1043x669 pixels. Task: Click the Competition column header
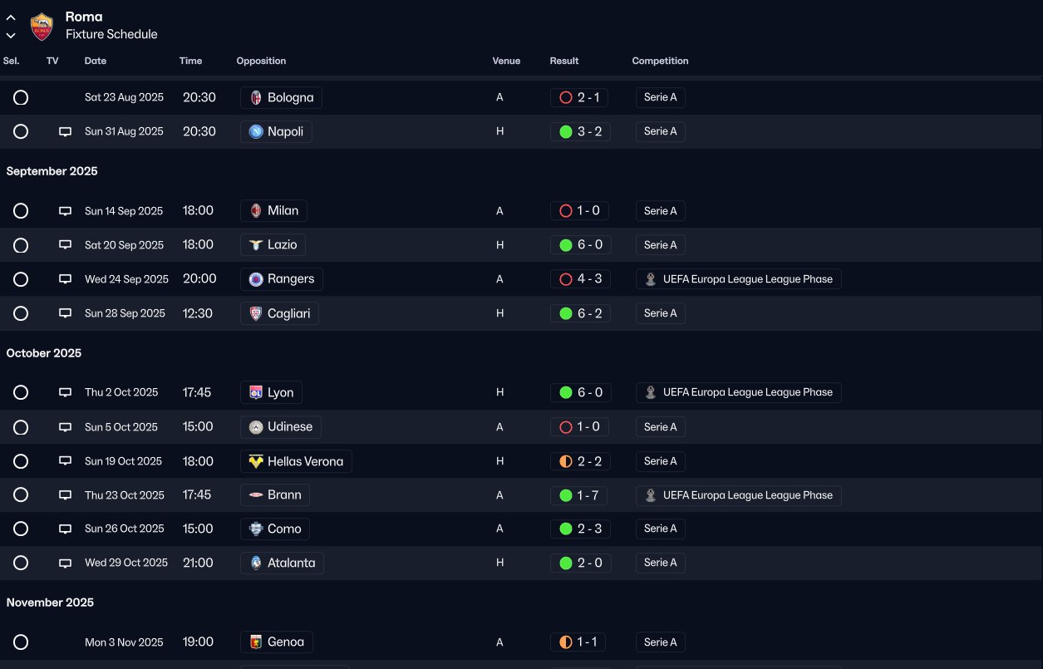pyautogui.click(x=660, y=61)
